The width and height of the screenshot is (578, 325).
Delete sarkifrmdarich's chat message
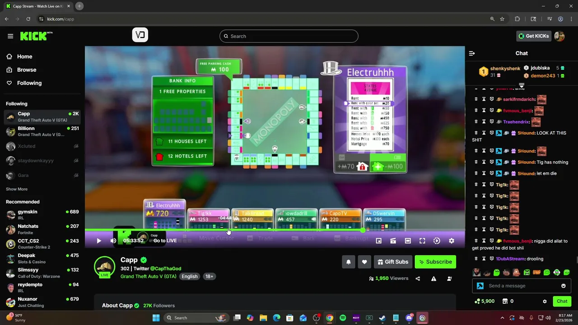[476, 99]
